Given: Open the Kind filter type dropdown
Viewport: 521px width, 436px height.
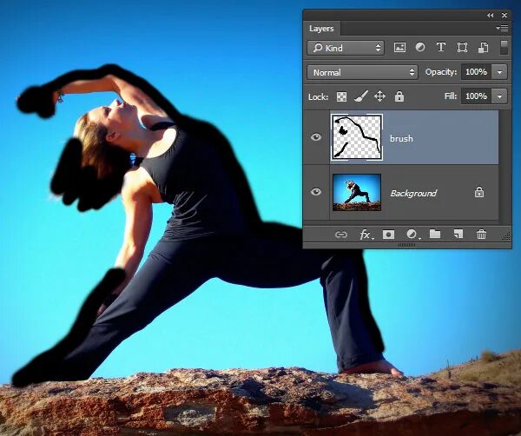Looking at the screenshot, I should click(x=346, y=48).
